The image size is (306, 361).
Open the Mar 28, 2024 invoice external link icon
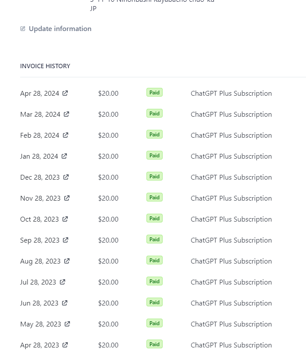tap(66, 114)
